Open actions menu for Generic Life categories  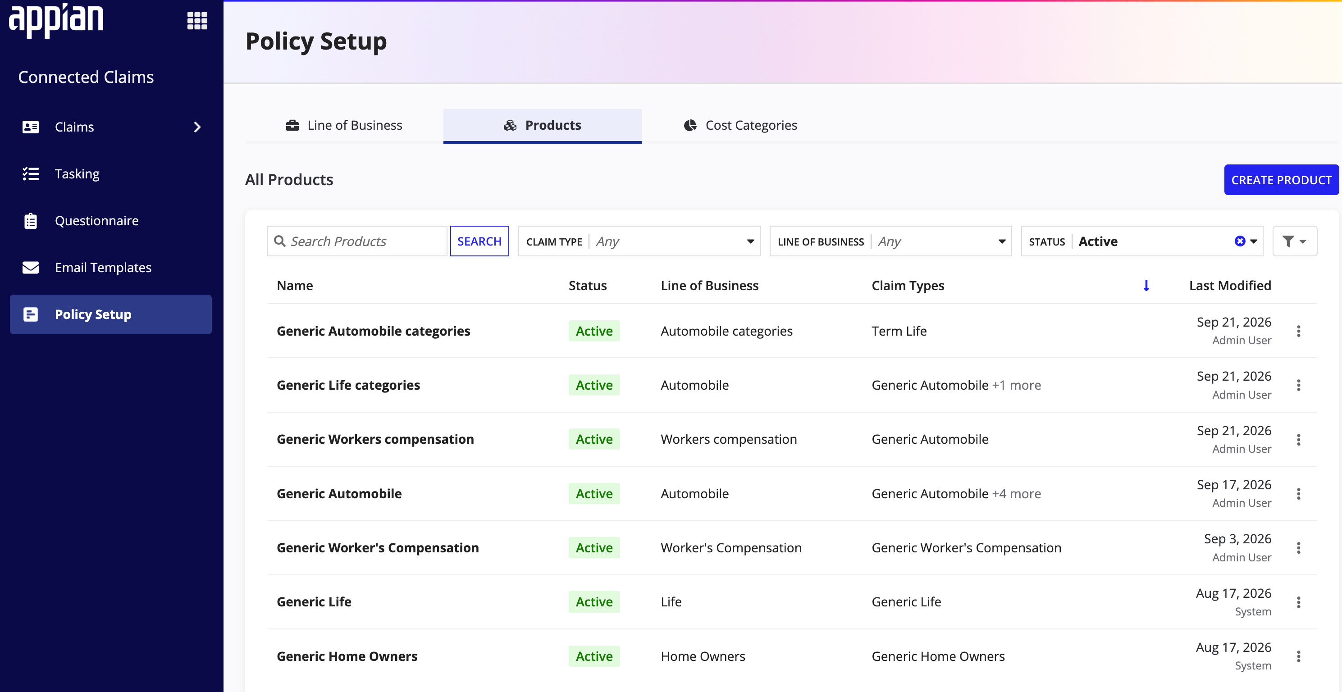(1299, 385)
